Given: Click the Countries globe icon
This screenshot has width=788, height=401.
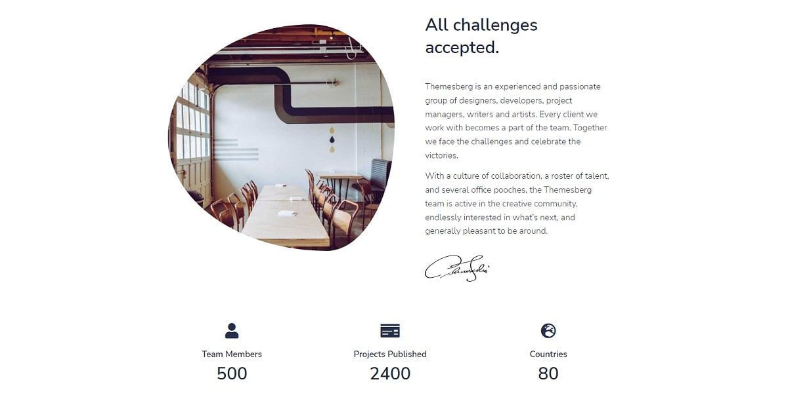Looking at the screenshot, I should [x=548, y=331].
